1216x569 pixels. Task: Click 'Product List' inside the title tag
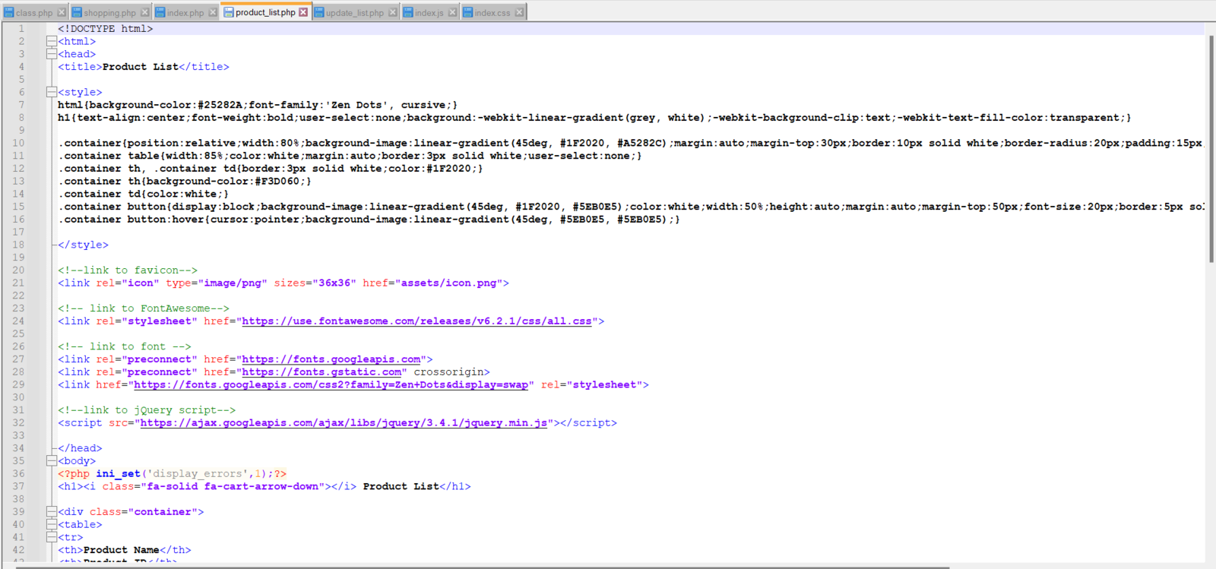coord(141,67)
